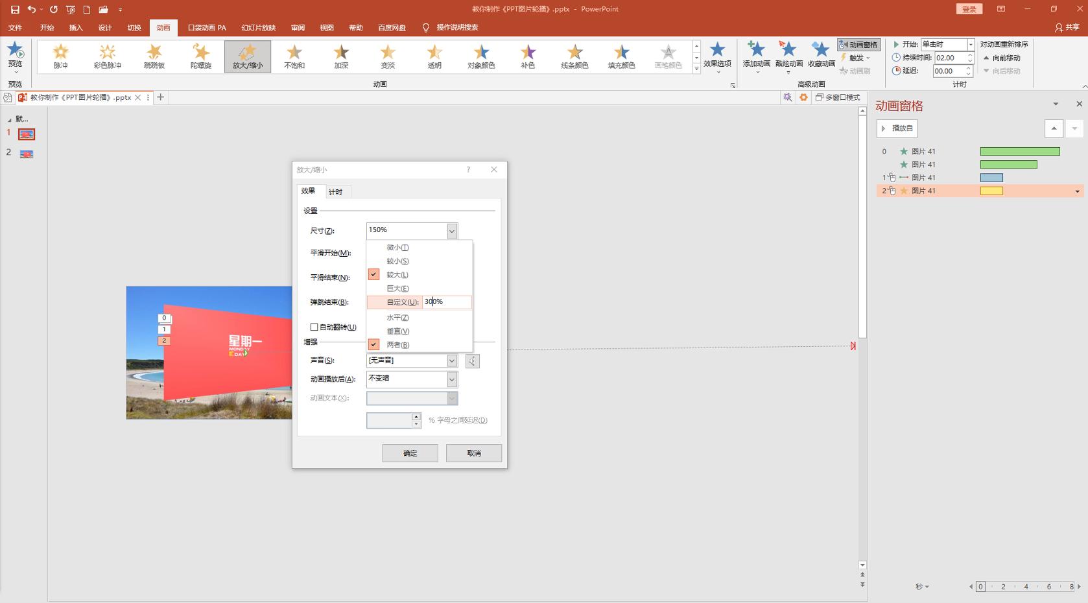The image size is (1088, 603).
Task: Open the 切换 transitions ribbon tab
Action: tap(134, 28)
